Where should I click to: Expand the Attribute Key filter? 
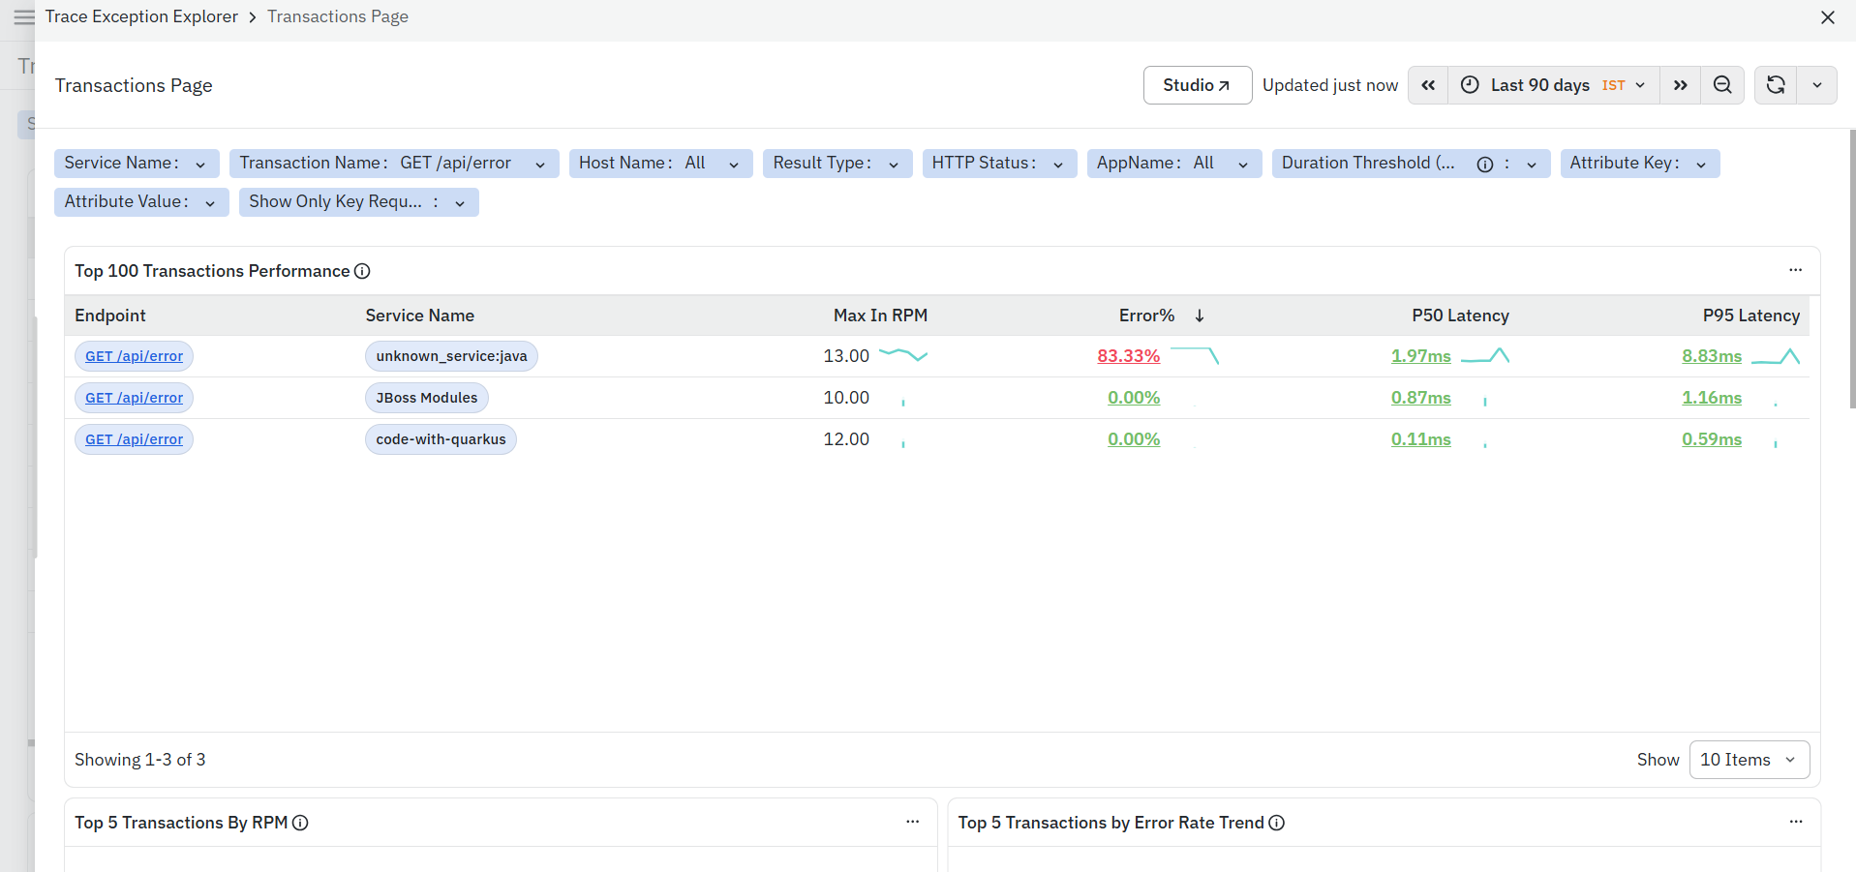[x=1640, y=164]
